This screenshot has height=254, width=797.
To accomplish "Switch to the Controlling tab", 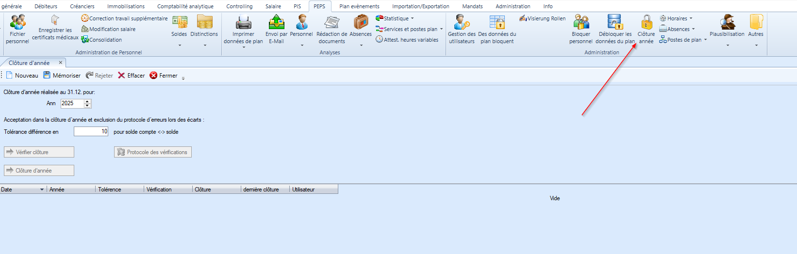I will point(239,6).
